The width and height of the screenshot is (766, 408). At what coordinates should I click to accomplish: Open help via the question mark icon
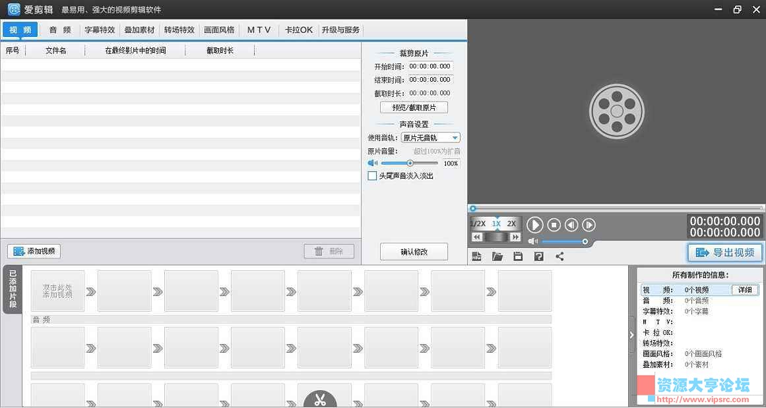click(x=539, y=256)
